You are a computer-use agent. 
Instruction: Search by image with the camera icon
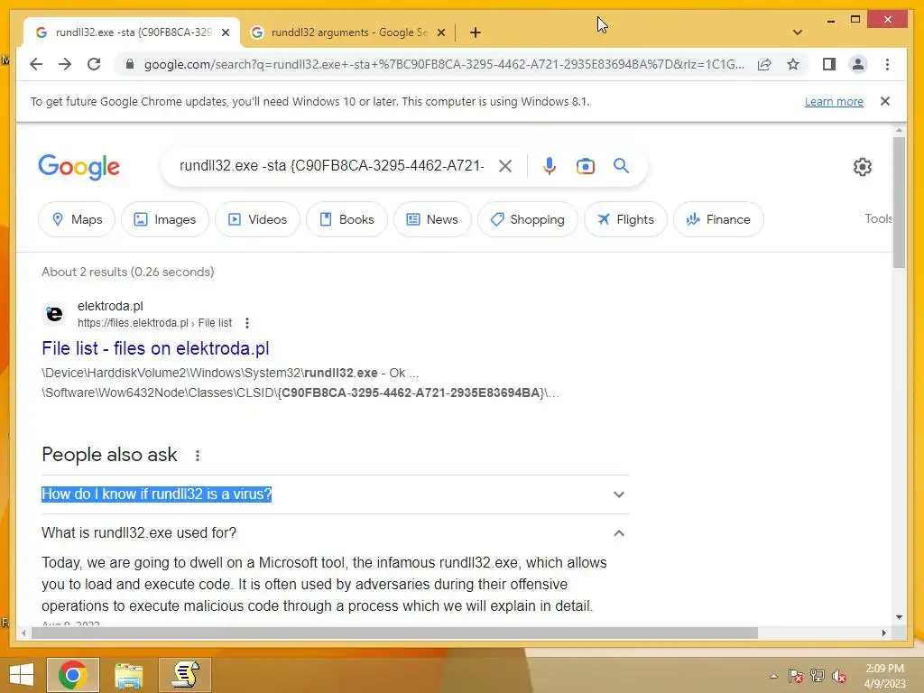[x=585, y=166]
